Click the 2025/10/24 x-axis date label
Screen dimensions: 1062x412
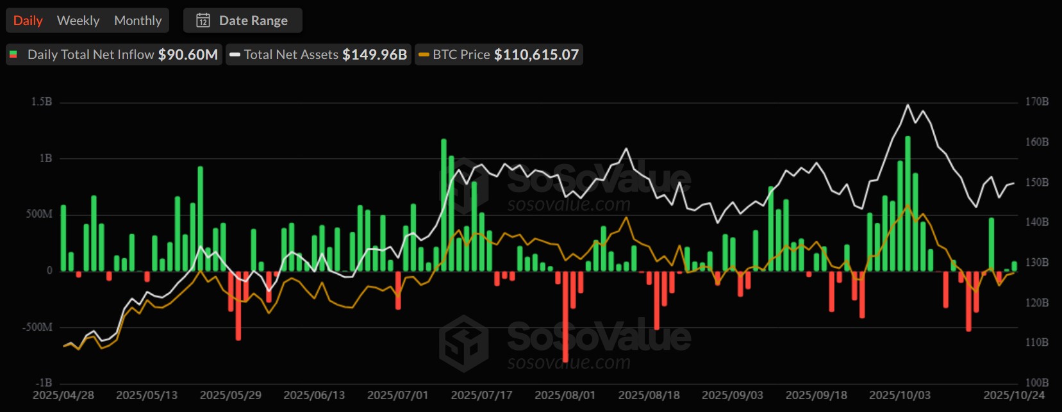coord(1014,395)
